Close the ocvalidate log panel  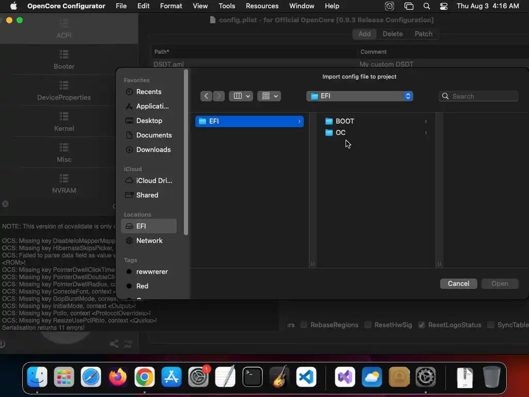click(5, 204)
